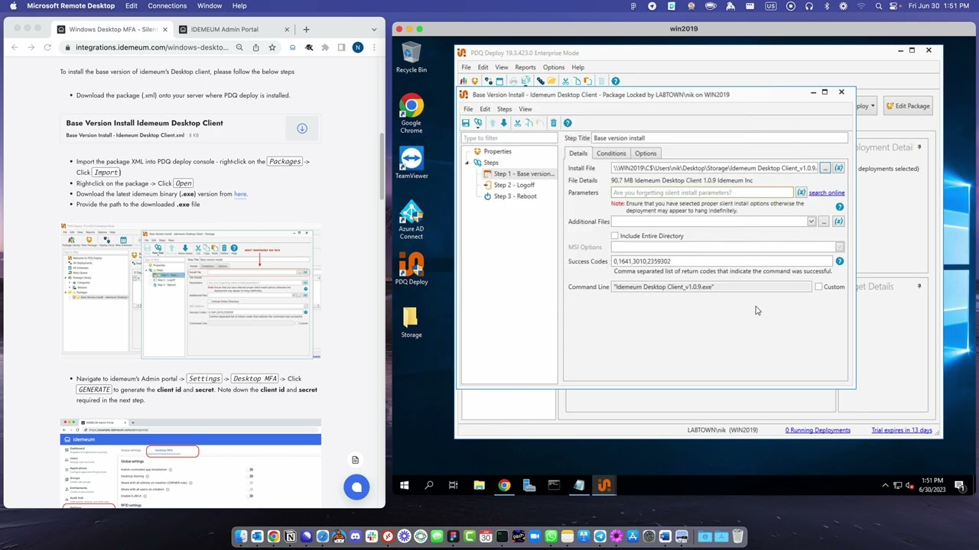Click help icon in PDQ Deploy main toolbar
The width and height of the screenshot is (979, 550).
tap(616, 81)
